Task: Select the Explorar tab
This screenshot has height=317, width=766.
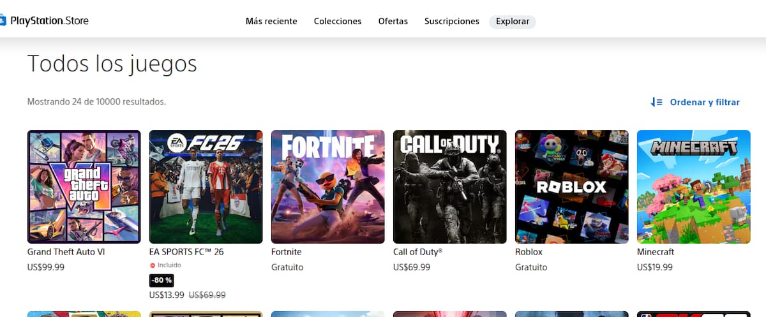Action: (x=513, y=22)
